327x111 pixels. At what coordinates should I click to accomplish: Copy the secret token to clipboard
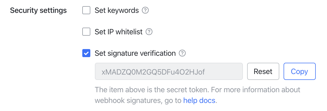click(x=300, y=71)
